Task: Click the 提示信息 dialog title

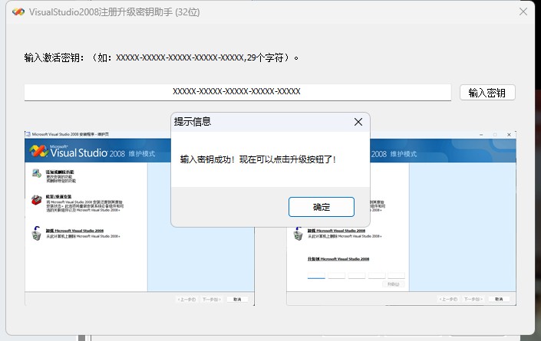Action: pos(193,122)
